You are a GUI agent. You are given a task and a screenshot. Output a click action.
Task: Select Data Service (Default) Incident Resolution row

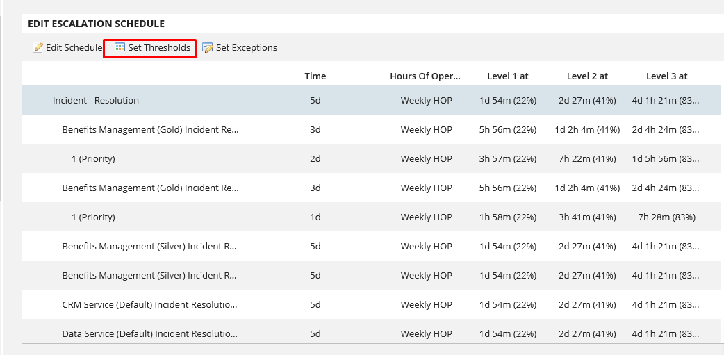click(x=149, y=334)
